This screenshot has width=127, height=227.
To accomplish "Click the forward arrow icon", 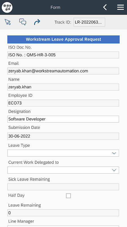I will pyautogui.click(x=37, y=22).
